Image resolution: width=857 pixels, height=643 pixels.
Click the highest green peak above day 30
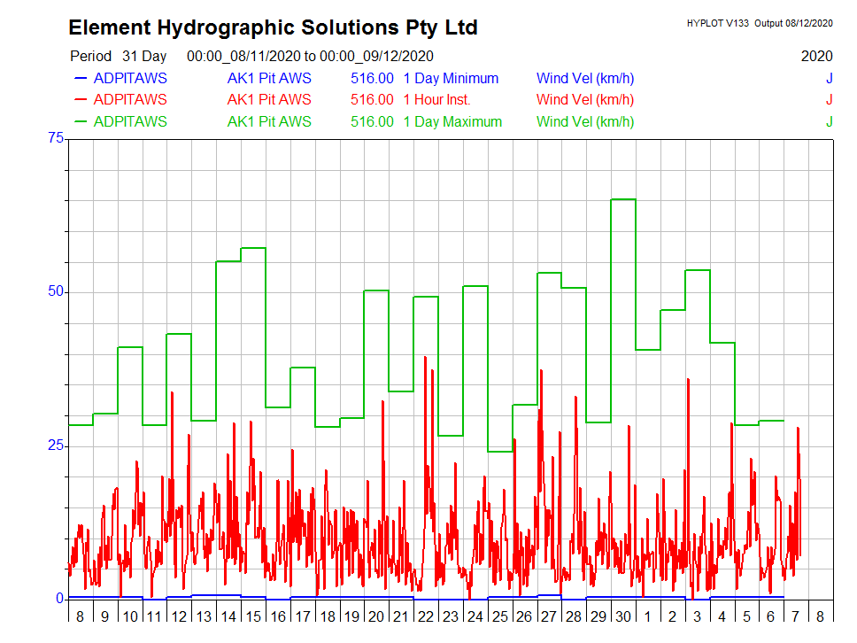point(623,199)
